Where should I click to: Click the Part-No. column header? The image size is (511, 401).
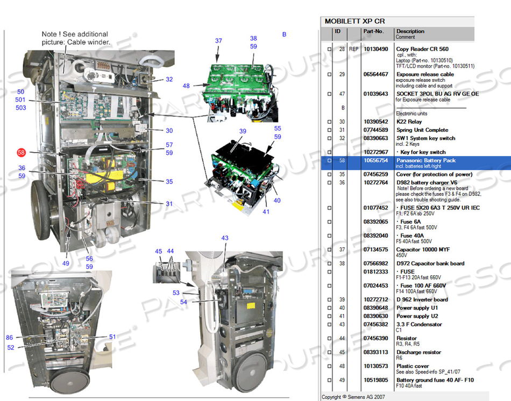pos(373,31)
